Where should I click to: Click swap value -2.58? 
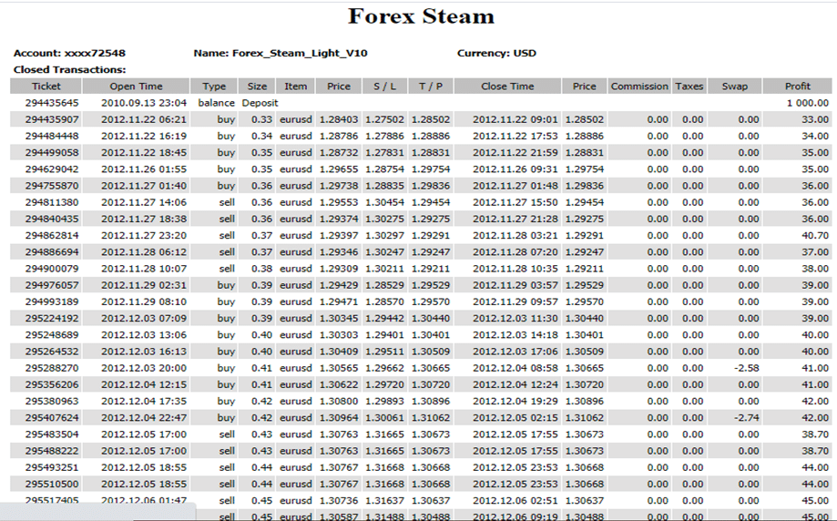(x=746, y=367)
